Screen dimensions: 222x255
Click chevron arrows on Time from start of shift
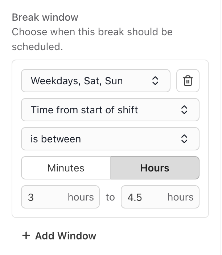click(184, 110)
